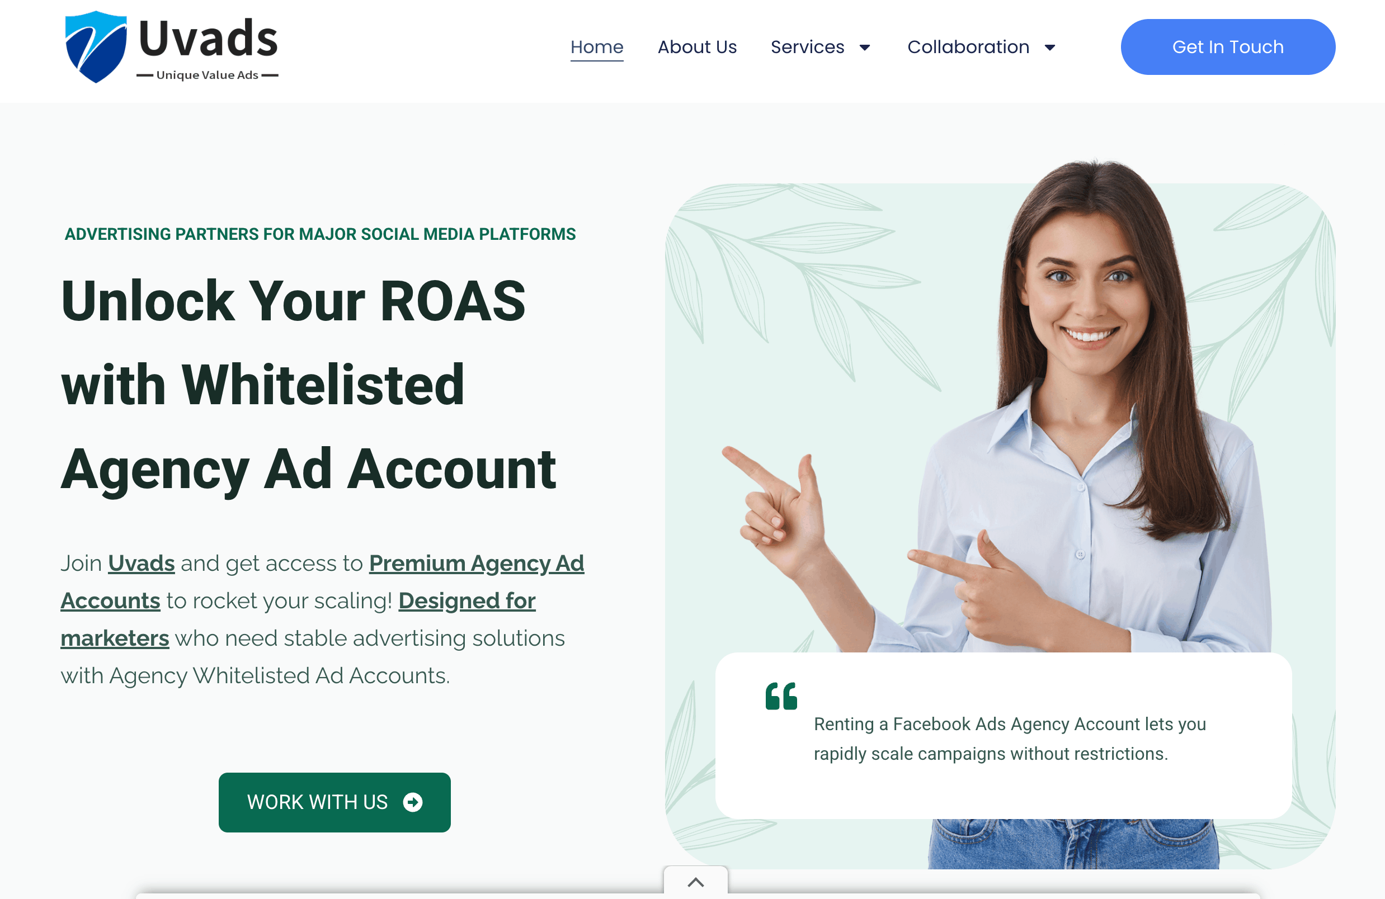Click the arrow icon in Work With Us

point(413,802)
